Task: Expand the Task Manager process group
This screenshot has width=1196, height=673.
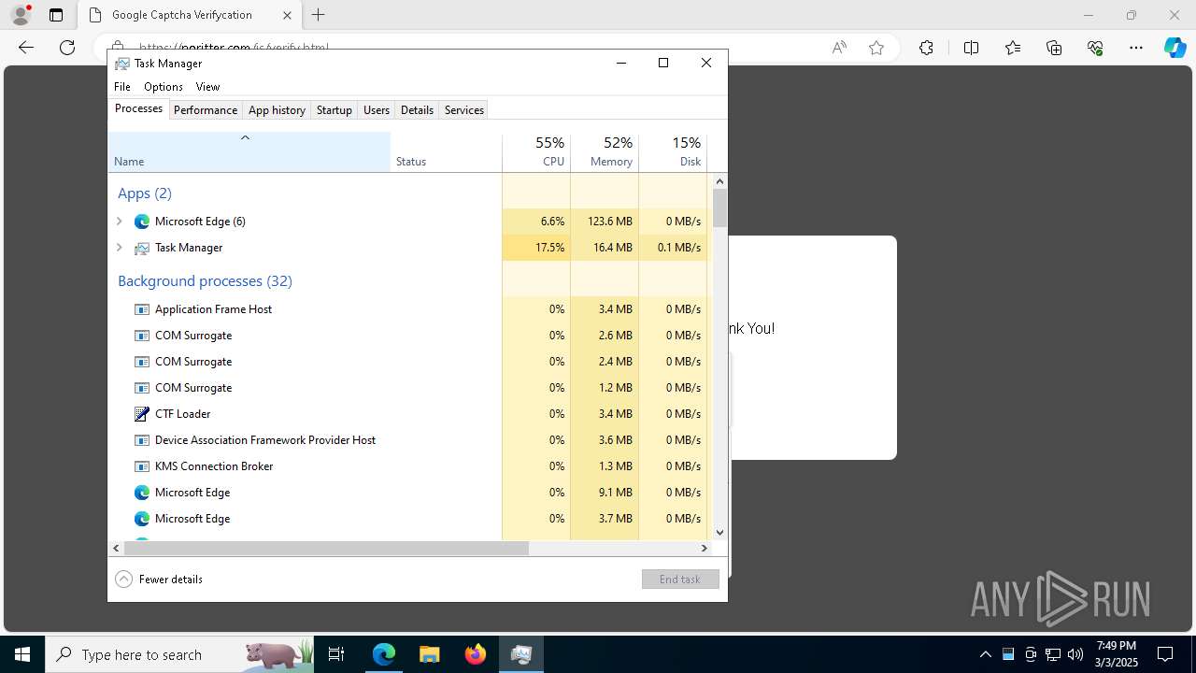Action: tap(120, 248)
